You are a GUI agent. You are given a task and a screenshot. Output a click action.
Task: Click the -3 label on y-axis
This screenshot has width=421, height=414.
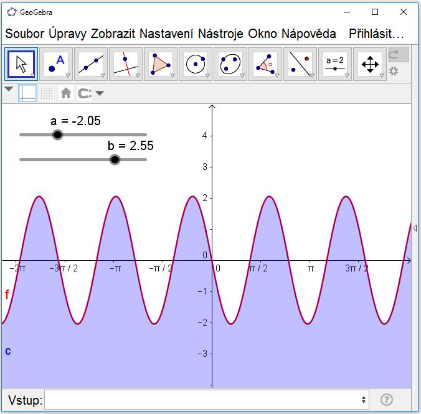pyautogui.click(x=202, y=354)
